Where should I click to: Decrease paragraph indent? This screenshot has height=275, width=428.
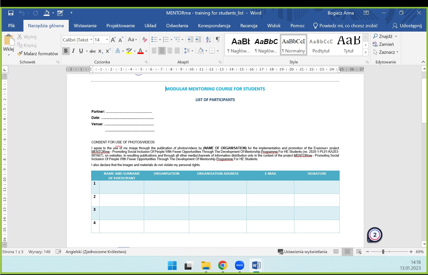pos(190,39)
